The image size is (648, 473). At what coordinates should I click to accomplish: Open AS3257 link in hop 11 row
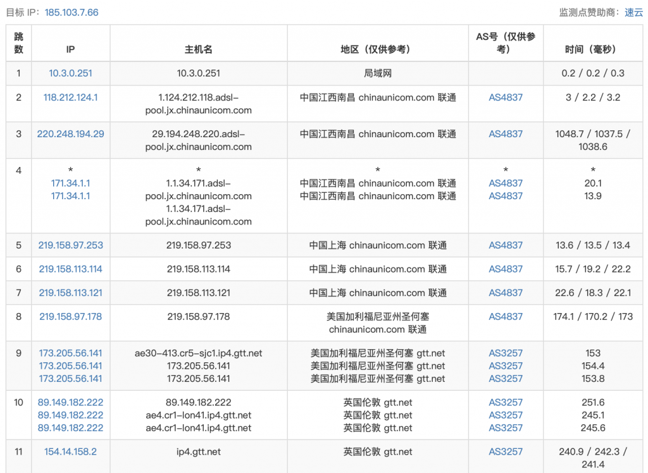506,451
